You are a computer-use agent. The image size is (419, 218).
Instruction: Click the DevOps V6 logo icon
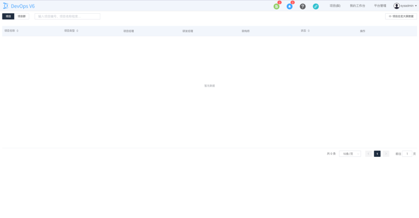pyautogui.click(x=6, y=6)
